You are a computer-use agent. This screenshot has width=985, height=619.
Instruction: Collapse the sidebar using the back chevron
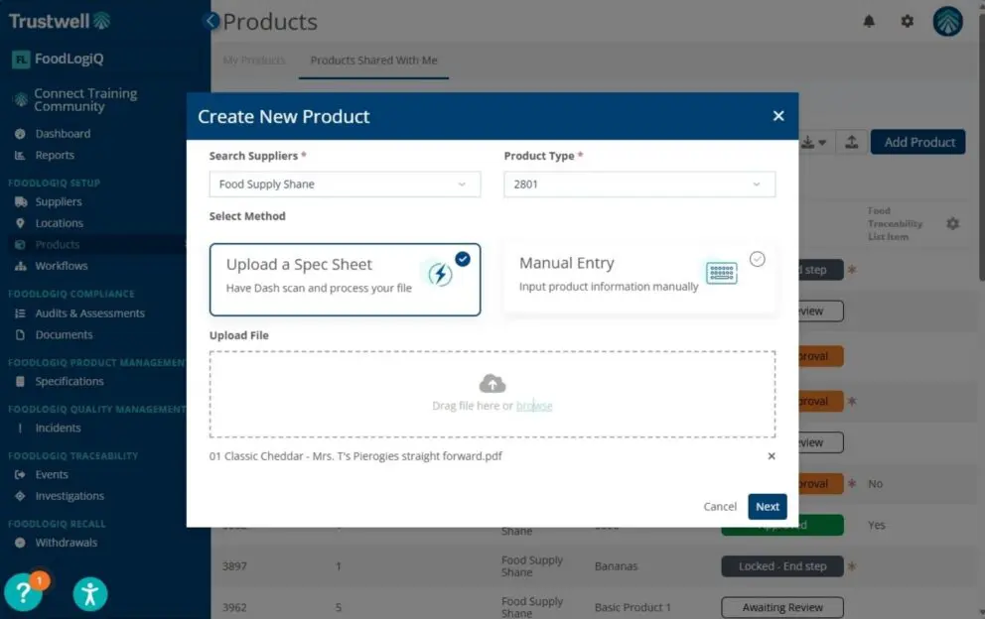(211, 21)
